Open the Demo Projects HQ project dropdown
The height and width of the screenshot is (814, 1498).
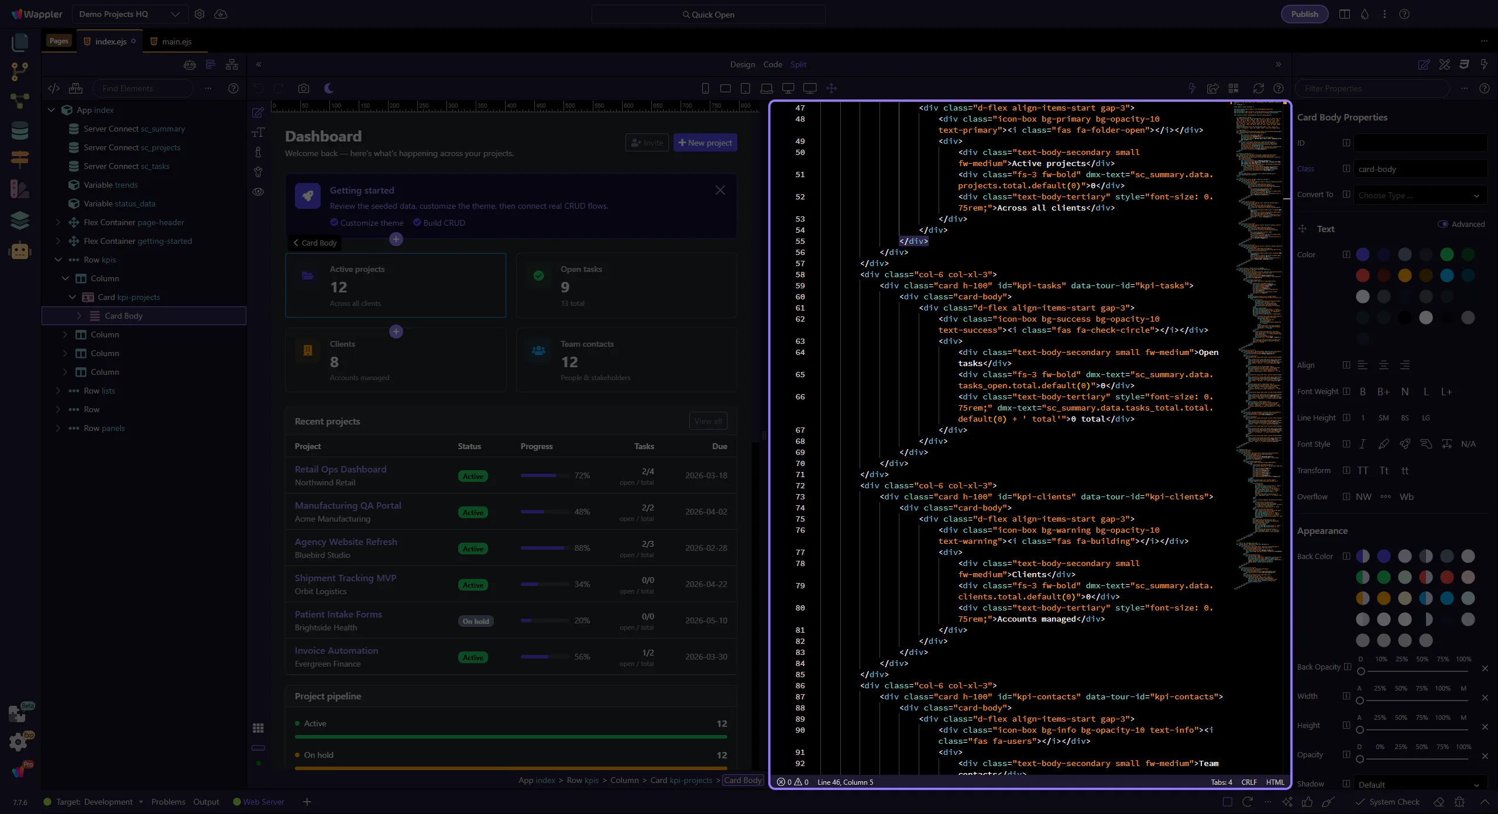point(130,14)
